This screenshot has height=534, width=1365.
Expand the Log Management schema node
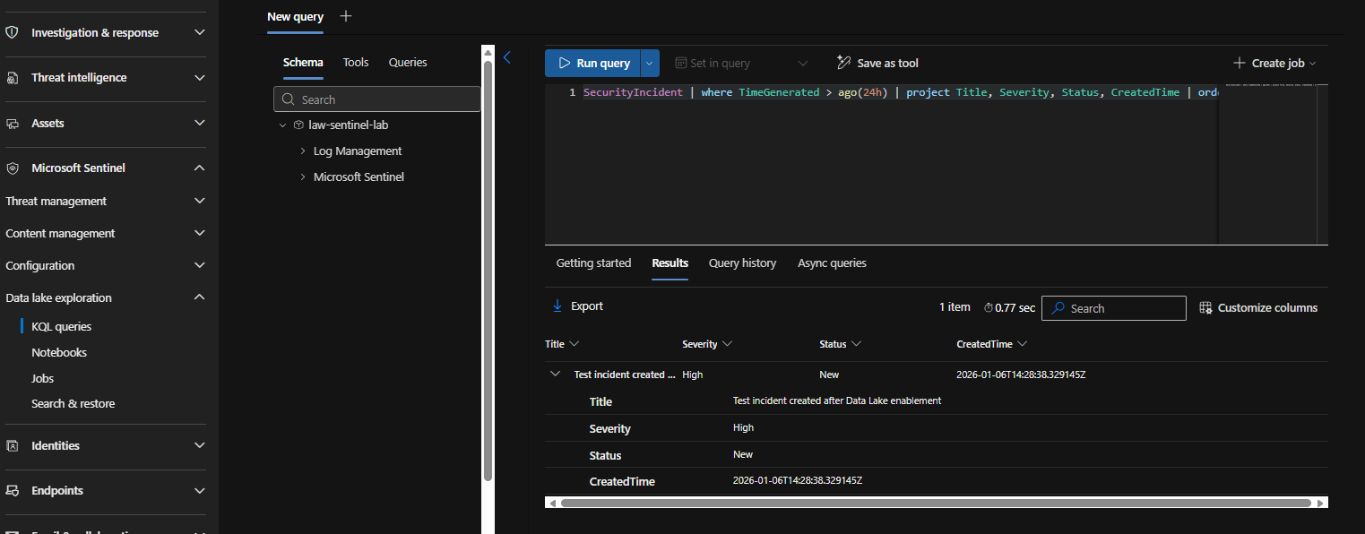pos(303,151)
